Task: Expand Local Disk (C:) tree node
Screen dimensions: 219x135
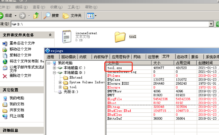Action: 54,68
